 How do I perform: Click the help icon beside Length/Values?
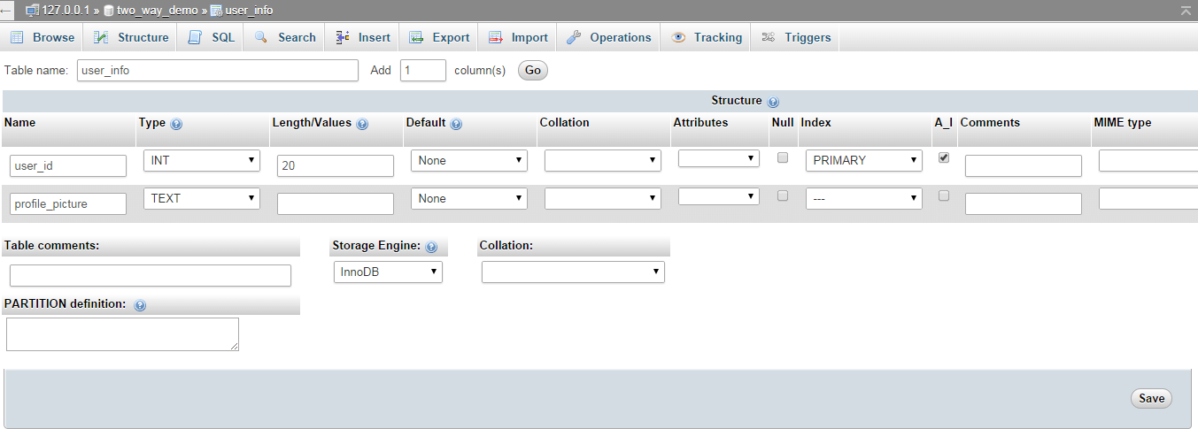362,124
